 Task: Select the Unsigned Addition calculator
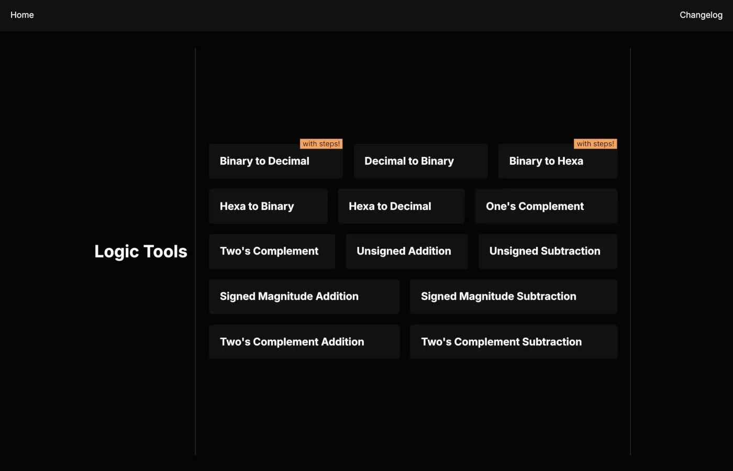pyautogui.click(x=407, y=251)
